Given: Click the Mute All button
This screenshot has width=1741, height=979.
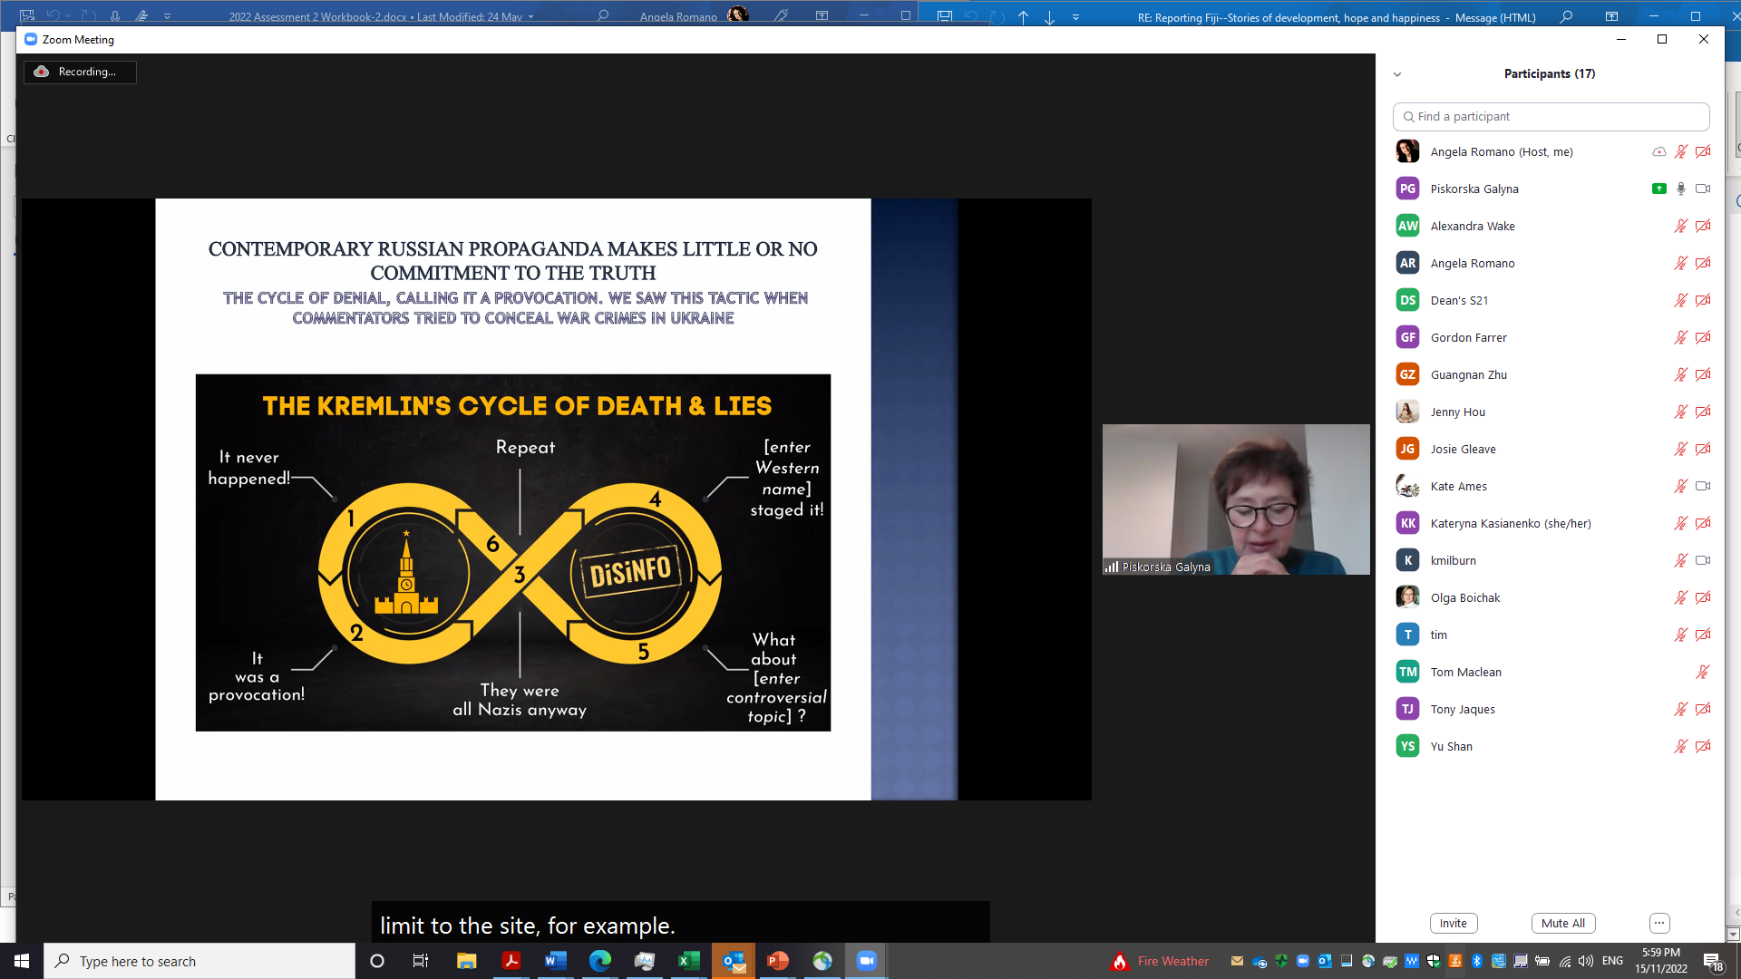Looking at the screenshot, I should coord(1562,923).
